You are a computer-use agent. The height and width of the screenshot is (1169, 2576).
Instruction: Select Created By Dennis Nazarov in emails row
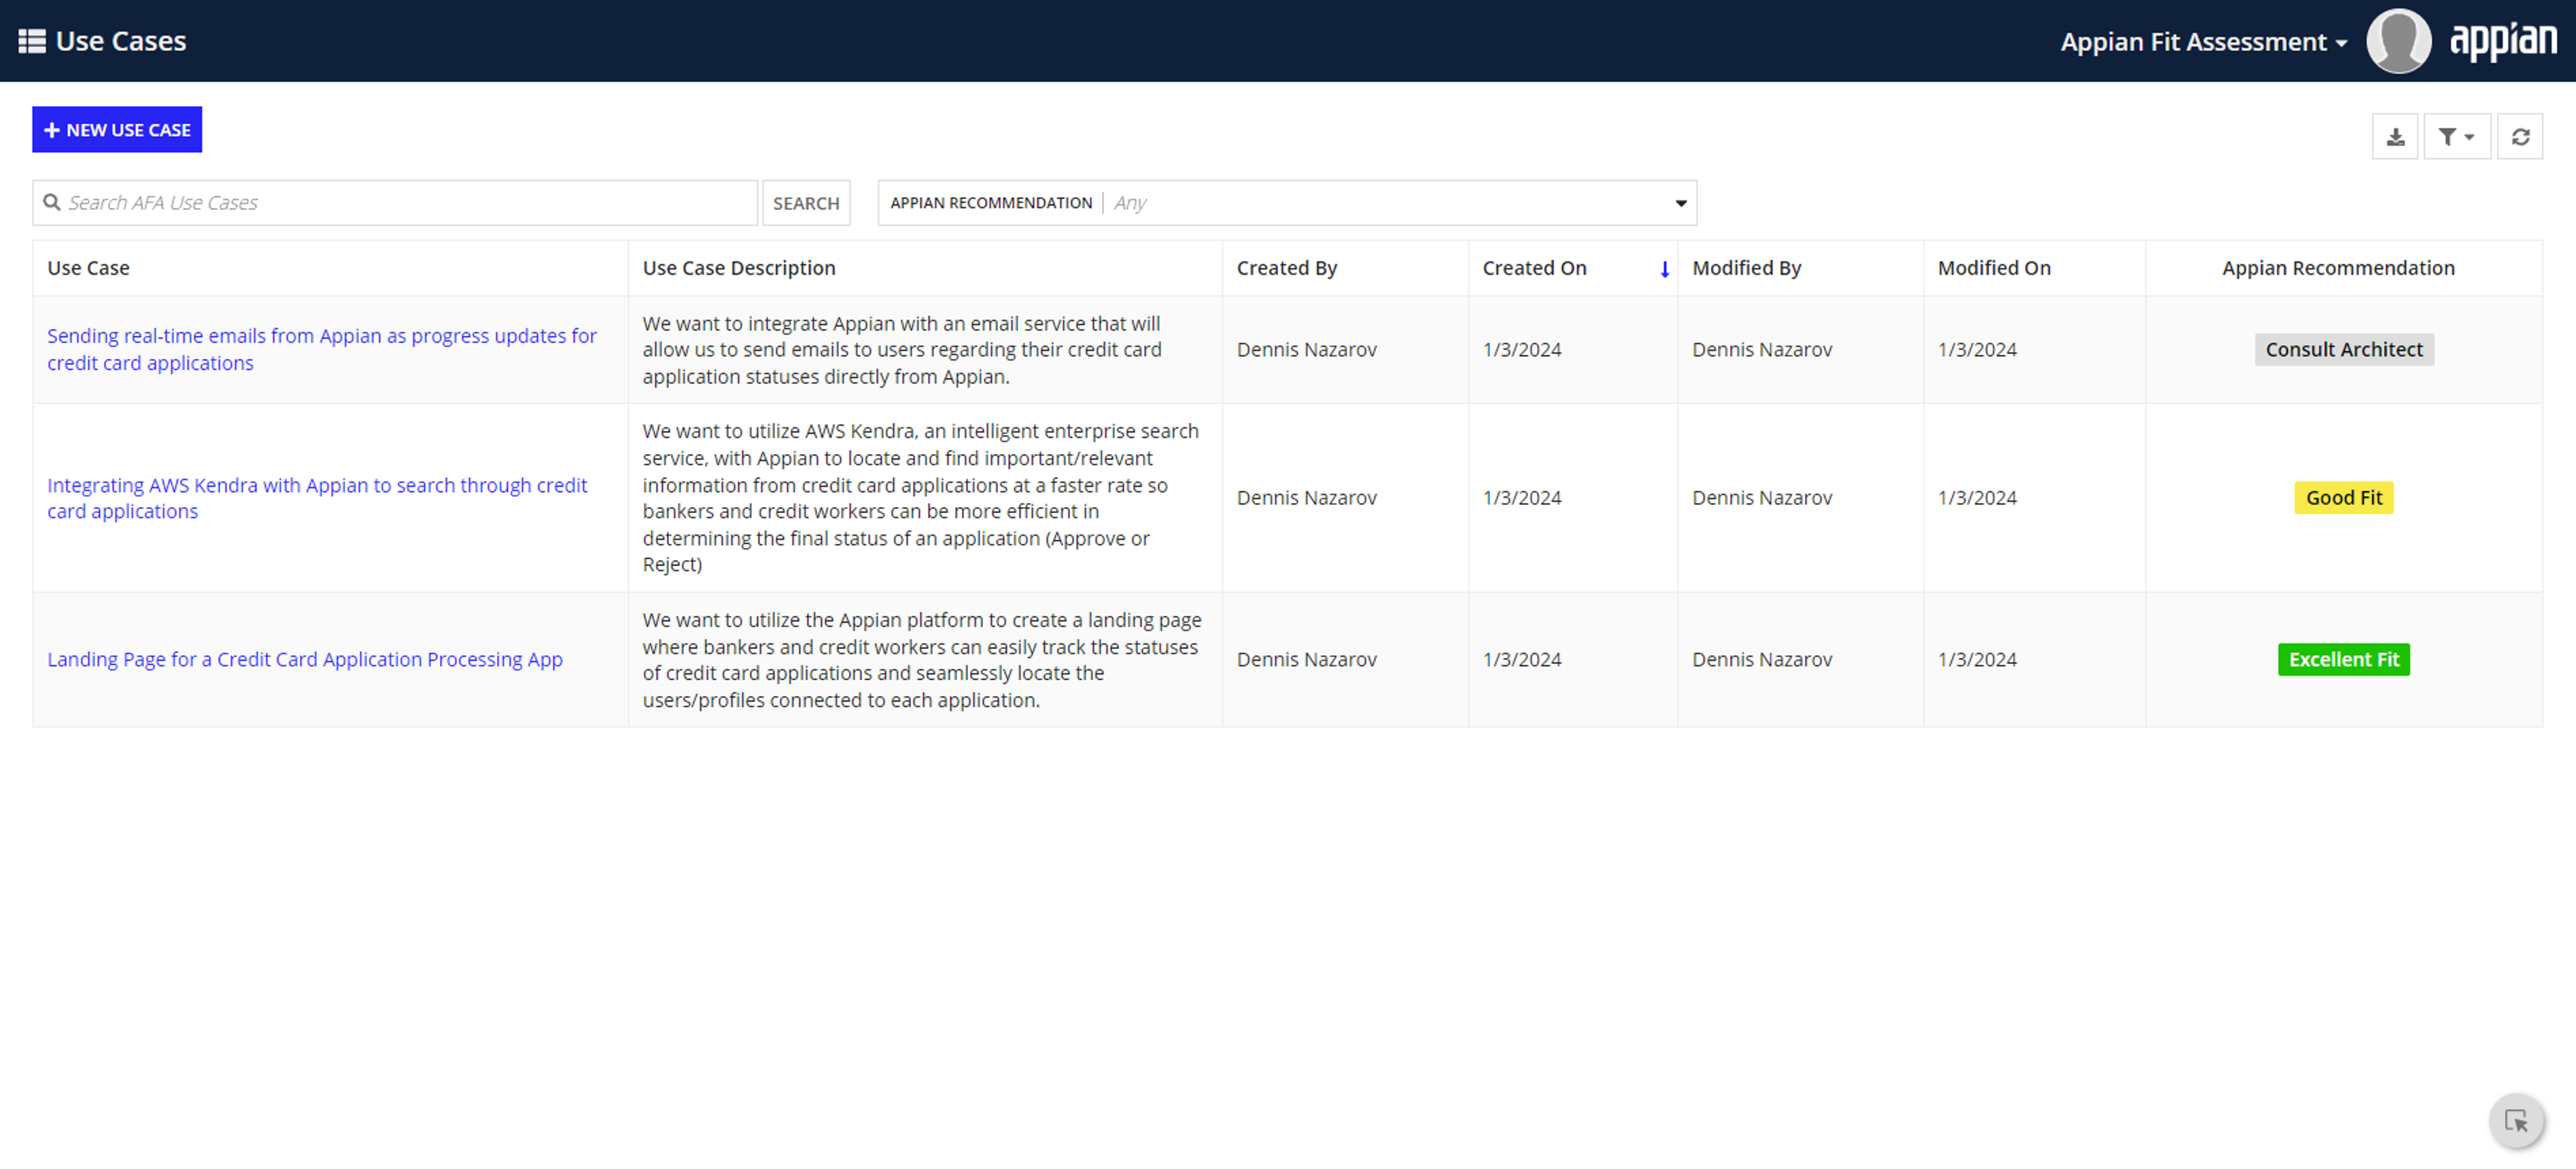pyautogui.click(x=1306, y=350)
